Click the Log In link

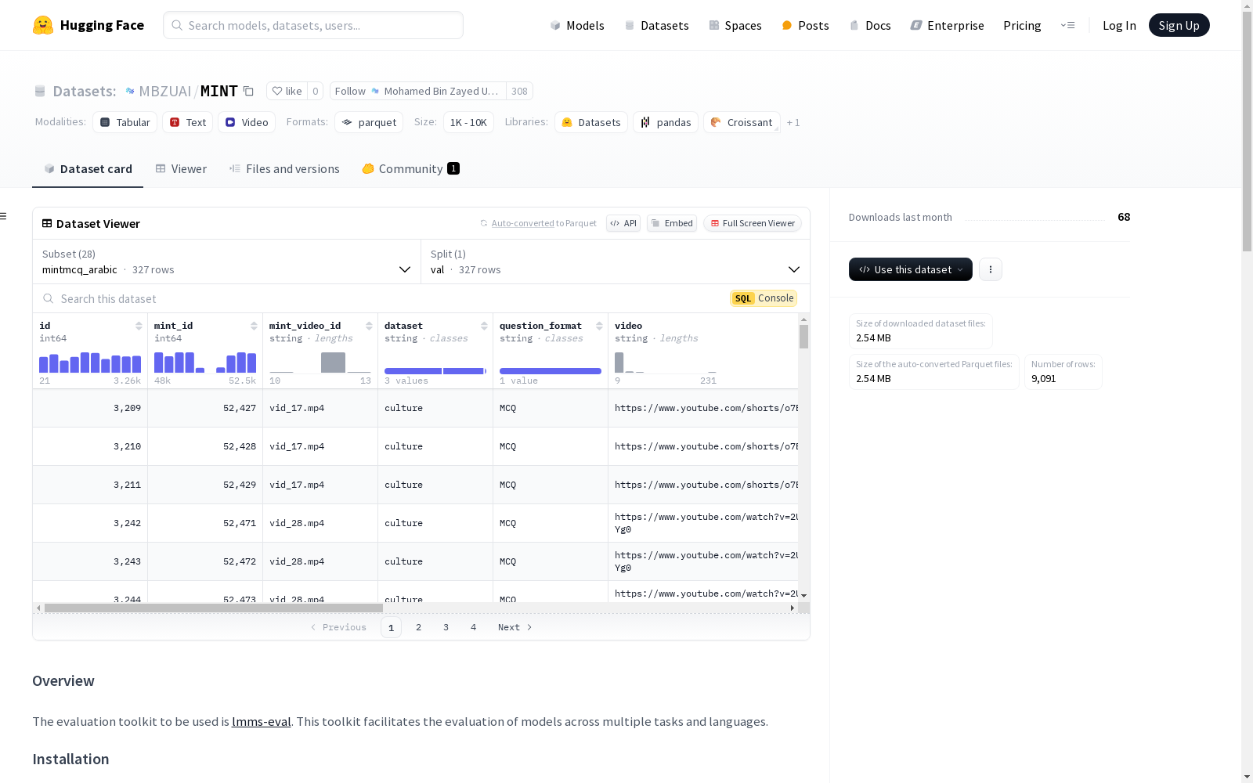click(1119, 25)
